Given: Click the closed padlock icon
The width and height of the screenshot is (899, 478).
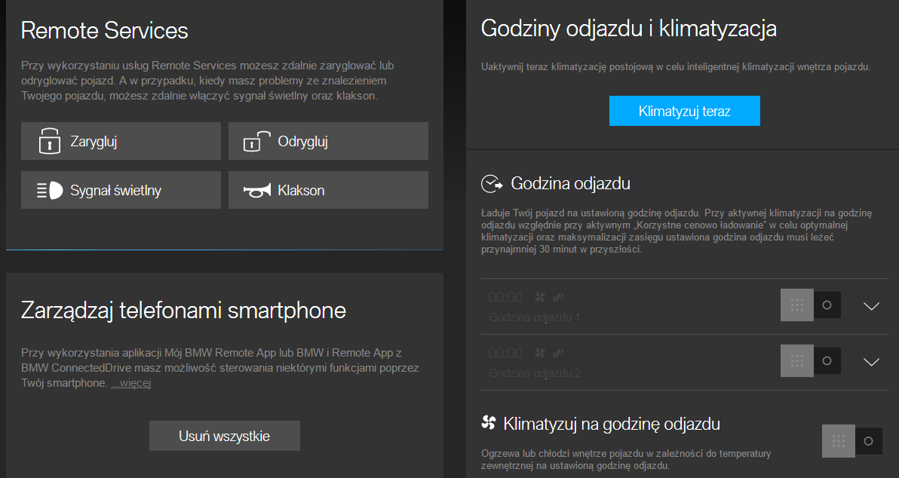Looking at the screenshot, I should [49, 141].
